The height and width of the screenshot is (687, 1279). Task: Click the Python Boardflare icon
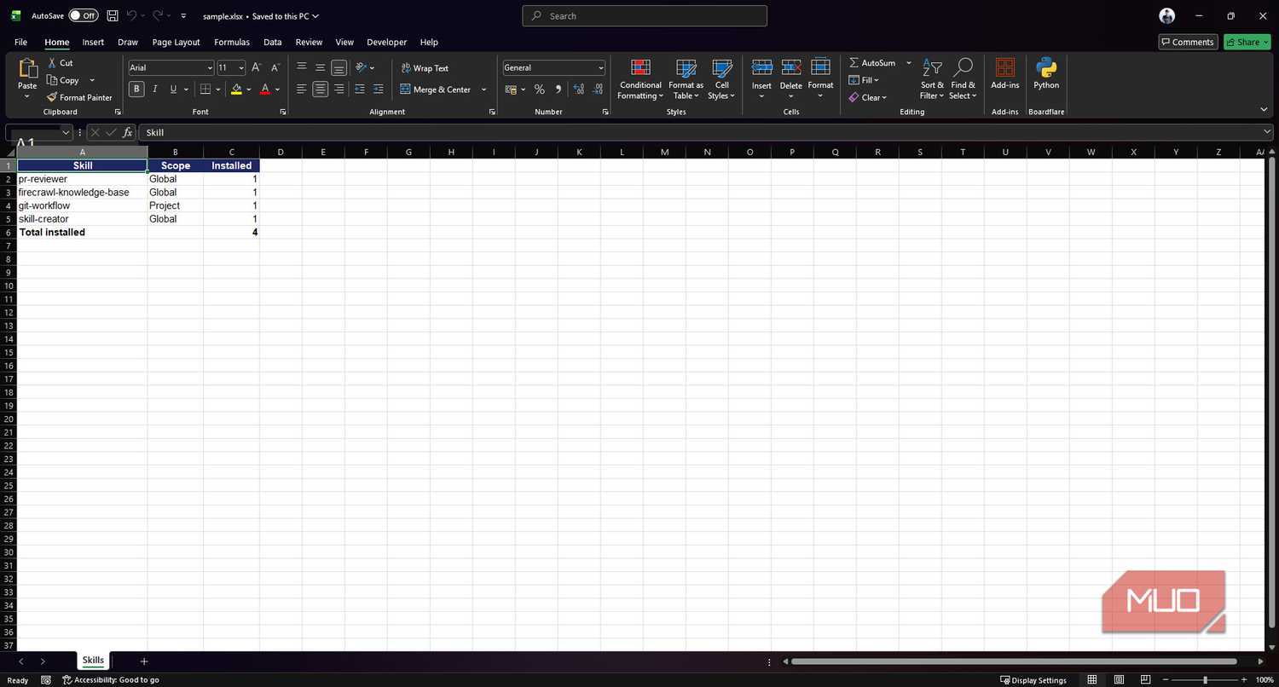(1046, 68)
